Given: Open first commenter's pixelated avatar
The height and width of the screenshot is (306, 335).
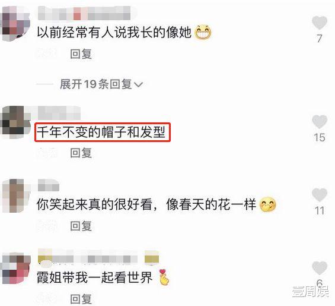Looking at the screenshot, I should [15, 23].
